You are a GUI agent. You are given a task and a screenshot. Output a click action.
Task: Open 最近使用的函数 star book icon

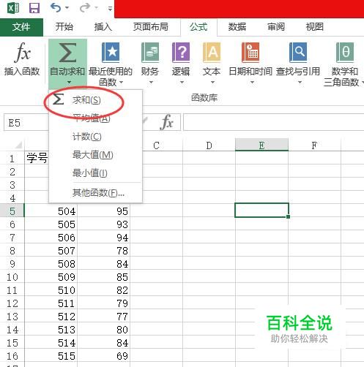point(111,53)
